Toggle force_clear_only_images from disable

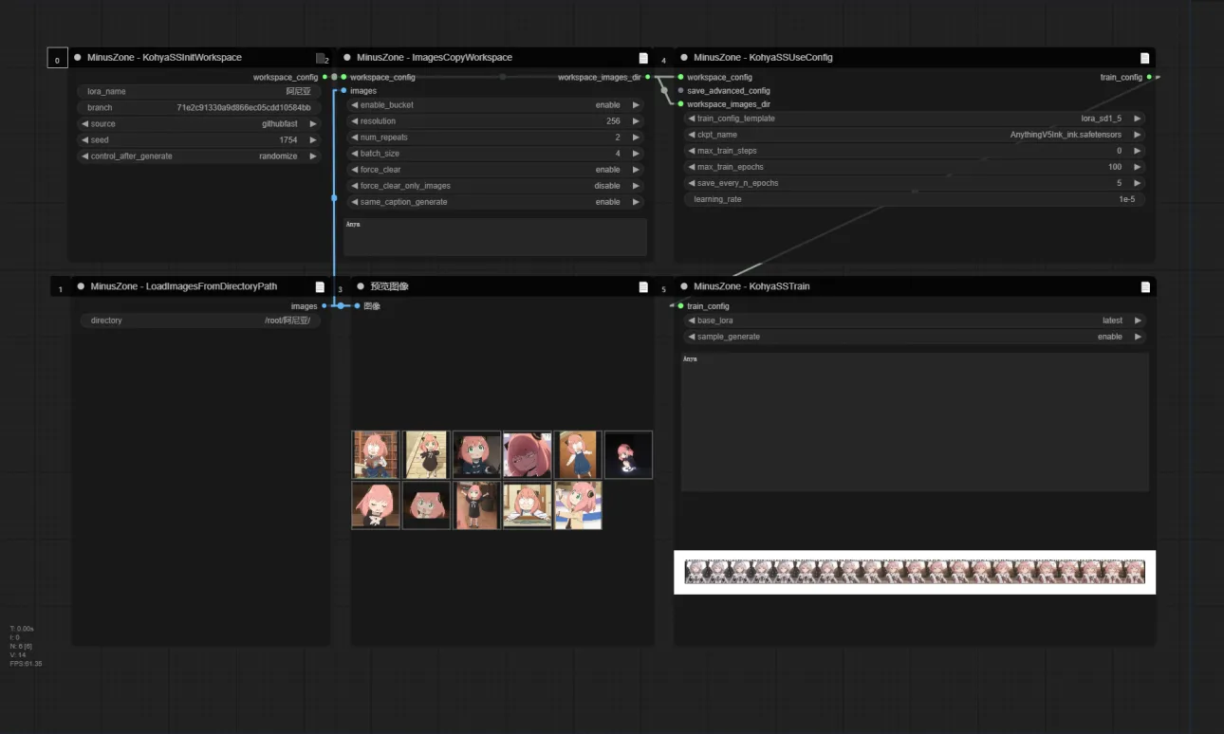click(495, 186)
